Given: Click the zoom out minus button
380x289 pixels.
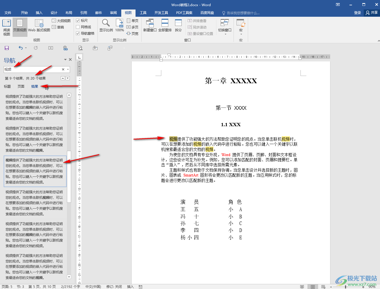Looking at the screenshot, I should tap(331, 286).
